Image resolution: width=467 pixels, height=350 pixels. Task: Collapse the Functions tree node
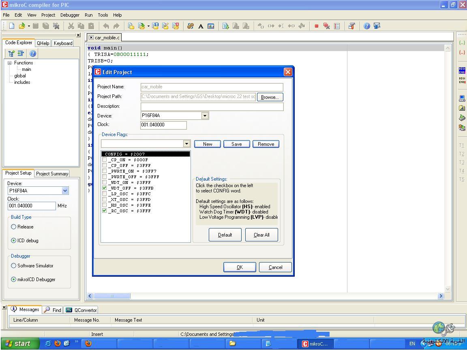point(10,63)
